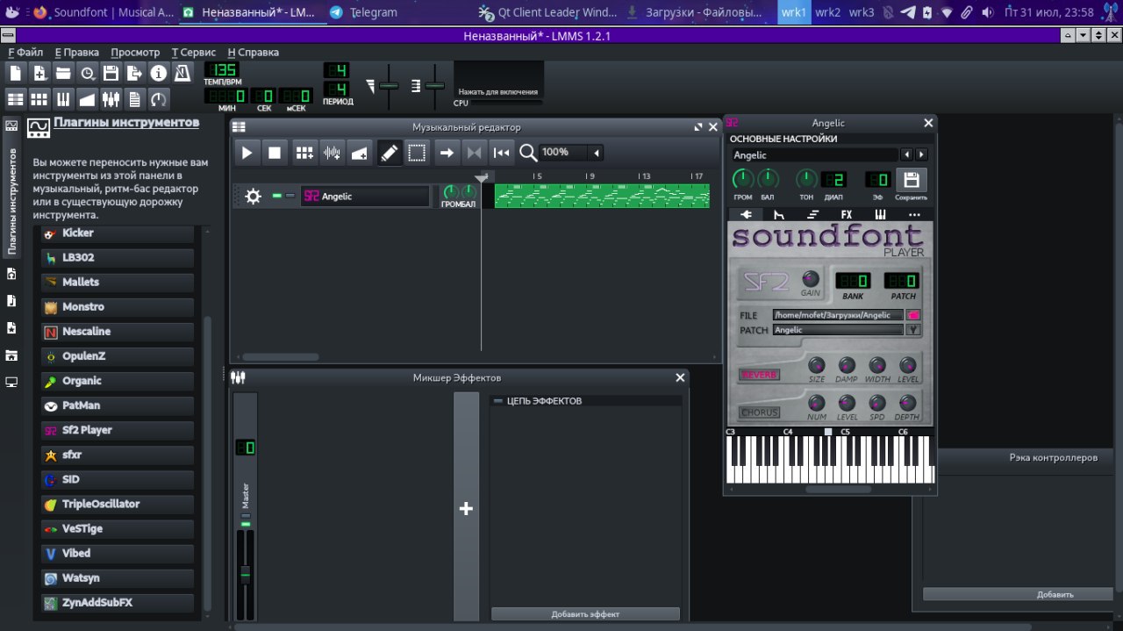Toggle the metronome icon
This screenshot has width=1123, height=631.
pos(182,73)
